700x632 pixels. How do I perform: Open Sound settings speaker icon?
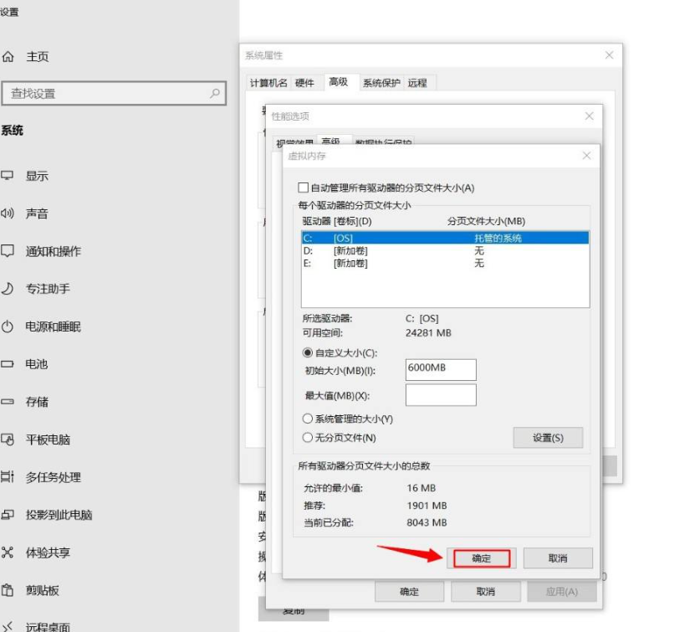coord(8,213)
